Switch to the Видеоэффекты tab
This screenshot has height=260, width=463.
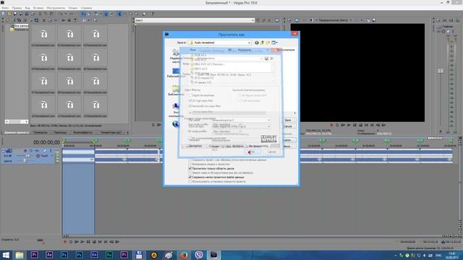pos(82,132)
